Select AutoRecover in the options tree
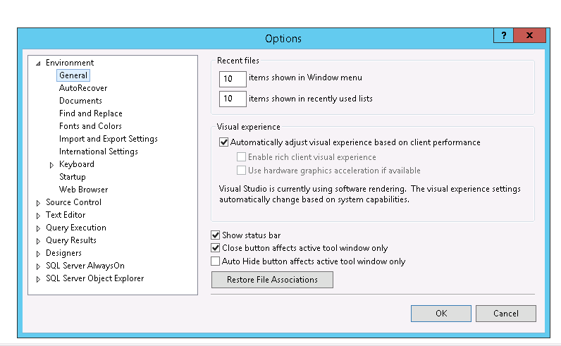561x346 pixels. 83,88
